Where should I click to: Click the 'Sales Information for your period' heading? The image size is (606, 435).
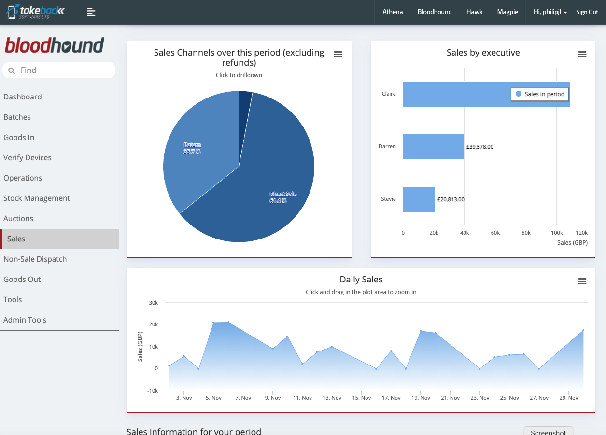pyautogui.click(x=194, y=431)
